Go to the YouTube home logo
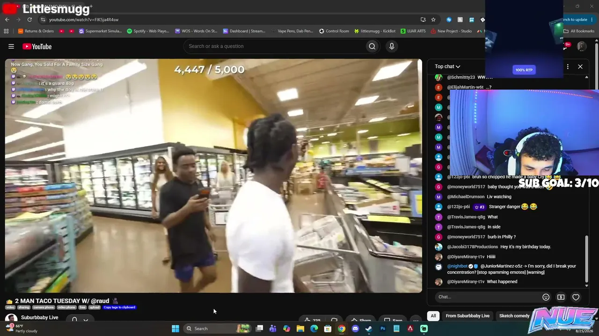The height and width of the screenshot is (336, 599). tap(37, 46)
